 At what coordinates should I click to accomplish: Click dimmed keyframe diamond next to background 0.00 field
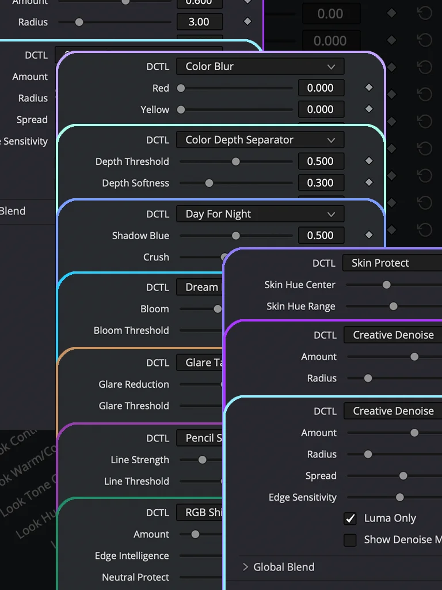point(391,13)
